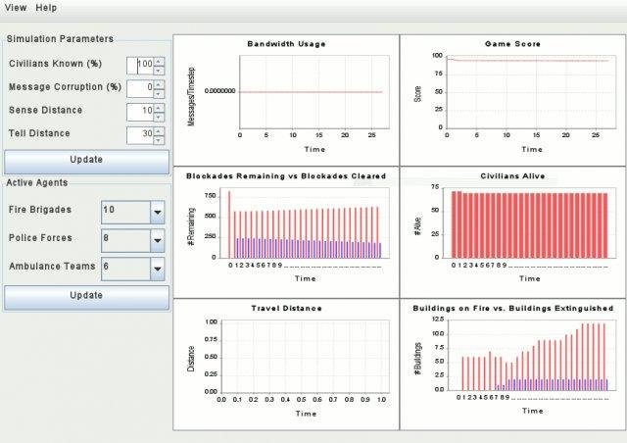Screen dimensions: 627x443
Task: Increase Tell Distance up arrow
Action: (159, 131)
